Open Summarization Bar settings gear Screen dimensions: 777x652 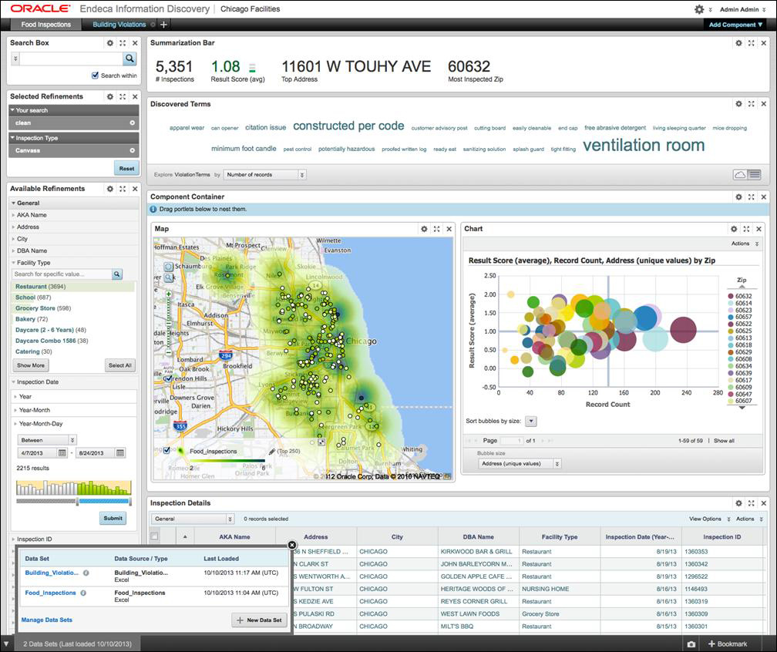tap(738, 43)
